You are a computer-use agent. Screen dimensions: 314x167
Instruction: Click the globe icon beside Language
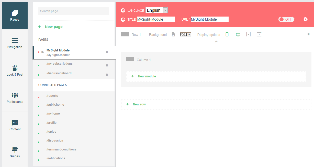point(123,10)
